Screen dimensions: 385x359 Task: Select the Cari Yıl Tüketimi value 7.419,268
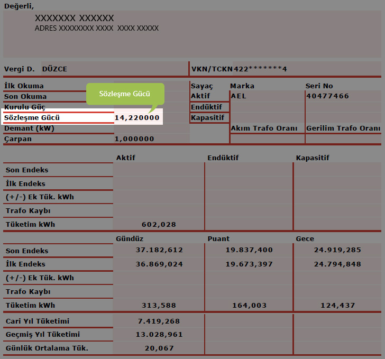(159, 321)
